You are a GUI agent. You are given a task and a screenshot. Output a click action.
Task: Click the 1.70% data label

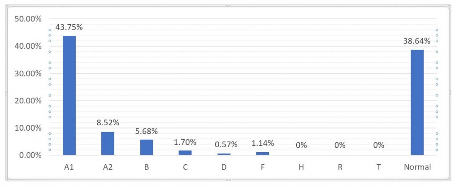click(x=185, y=142)
